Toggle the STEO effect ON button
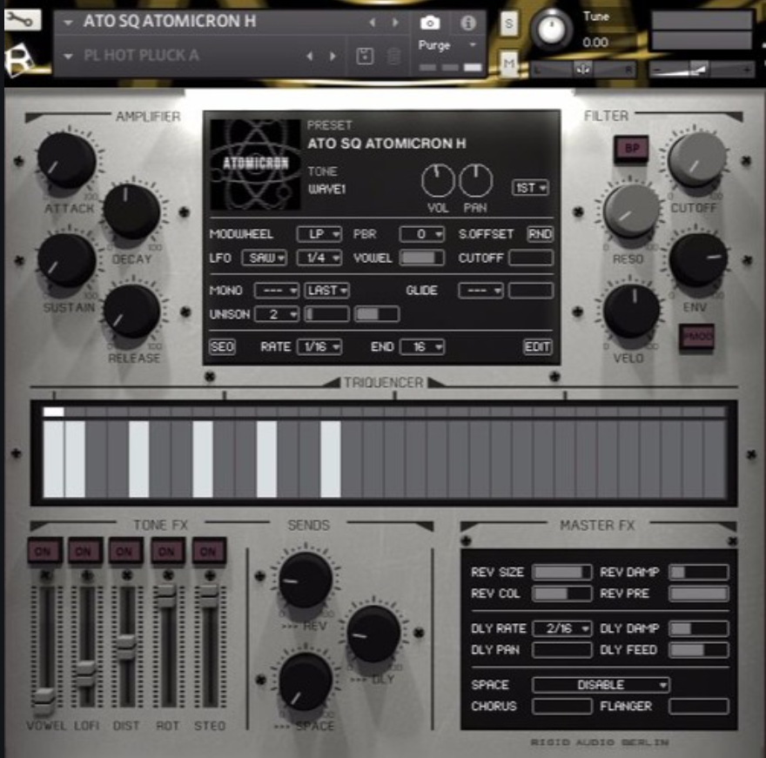766x758 pixels. 209,552
